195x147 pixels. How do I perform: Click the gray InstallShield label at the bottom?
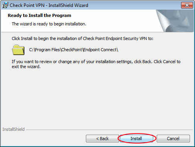14,129
